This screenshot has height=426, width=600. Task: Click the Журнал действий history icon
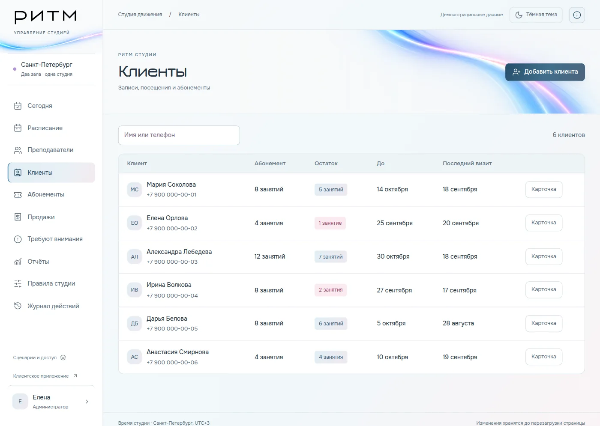(18, 306)
